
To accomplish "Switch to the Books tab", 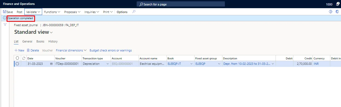I will point(40,41).
